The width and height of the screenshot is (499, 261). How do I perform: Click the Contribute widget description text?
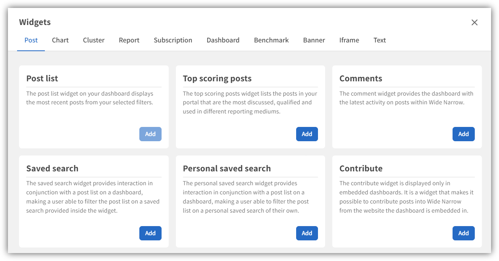(406, 197)
